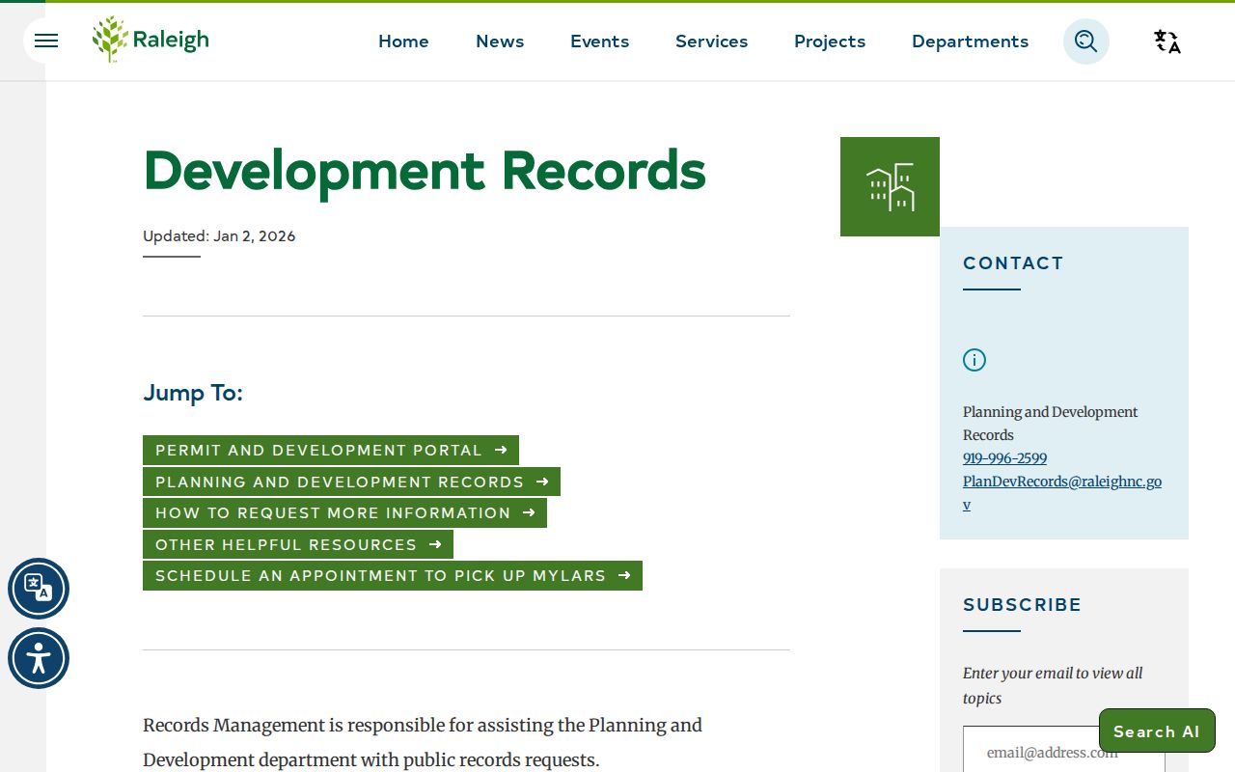Click the Development Records heading
Screen dimensions: 1235x772
point(425,171)
